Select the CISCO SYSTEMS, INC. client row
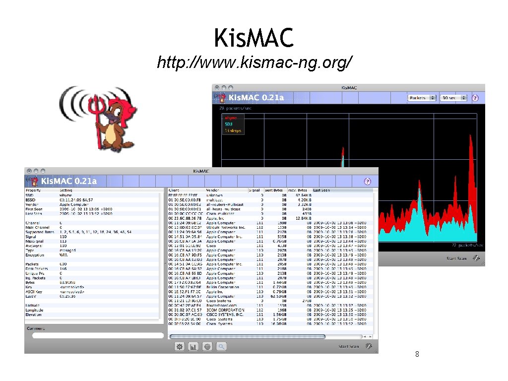This screenshot has height=381, width=508. click(x=270, y=315)
